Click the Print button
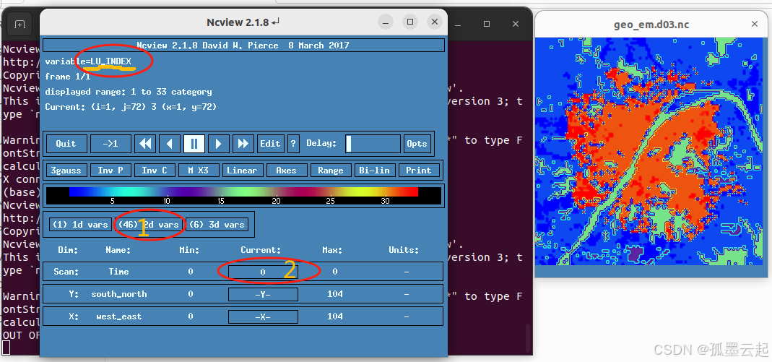 pyautogui.click(x=418, y=171)
